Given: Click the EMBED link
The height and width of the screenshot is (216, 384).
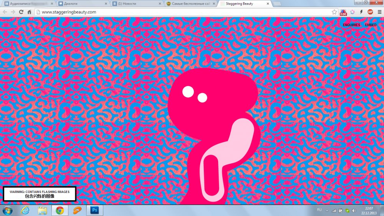Looking at the screenshot, I should (371, 25).
